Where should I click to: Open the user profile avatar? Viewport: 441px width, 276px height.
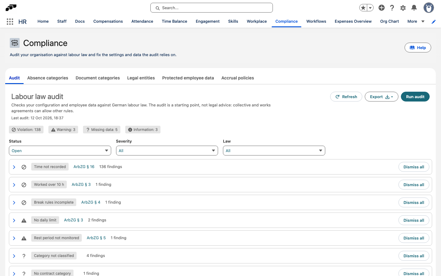(x=429, y=8)
